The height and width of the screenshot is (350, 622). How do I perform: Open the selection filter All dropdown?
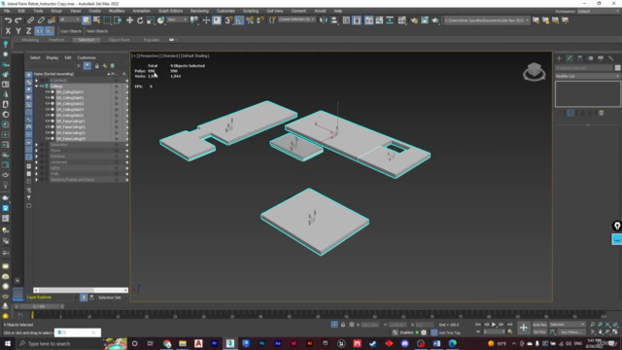coord(69,19)
